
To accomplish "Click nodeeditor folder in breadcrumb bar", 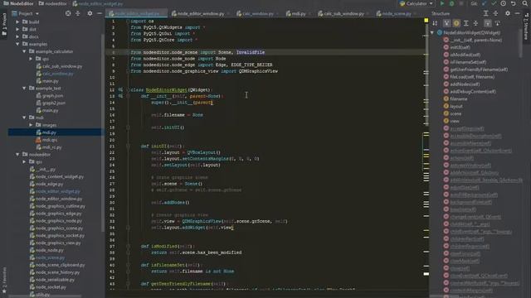I will [53, 3].
